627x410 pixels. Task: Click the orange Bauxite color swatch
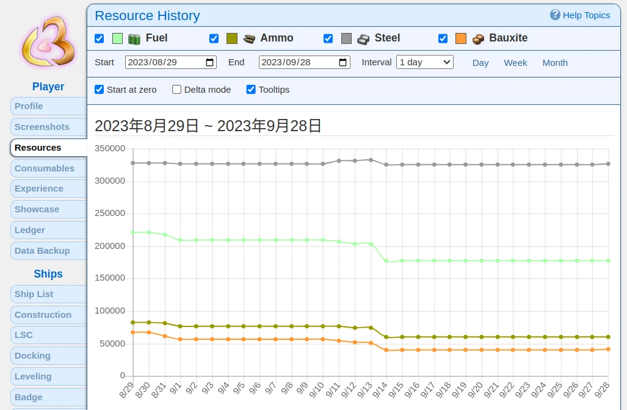(x=461, y=38)
